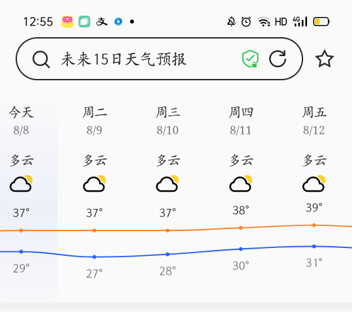
Task: Click the green security shield icon
Action: point(250,59)
